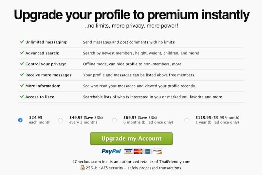The width and height of the screenshot is (262, 175).
Task: Pick the $119.95 one-year plan radio
Action: 187,120
